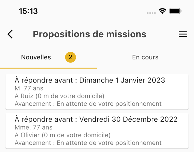This screenshot has width=194, height=152.
Task: Tap the yellow underline of active tab
Action: tap(48, 68)
